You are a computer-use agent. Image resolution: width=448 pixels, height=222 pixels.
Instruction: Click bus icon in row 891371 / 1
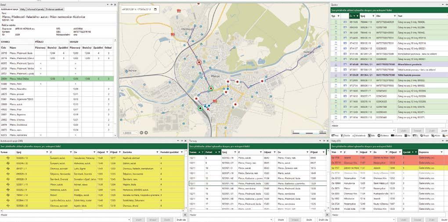click(x=8, y=169)
